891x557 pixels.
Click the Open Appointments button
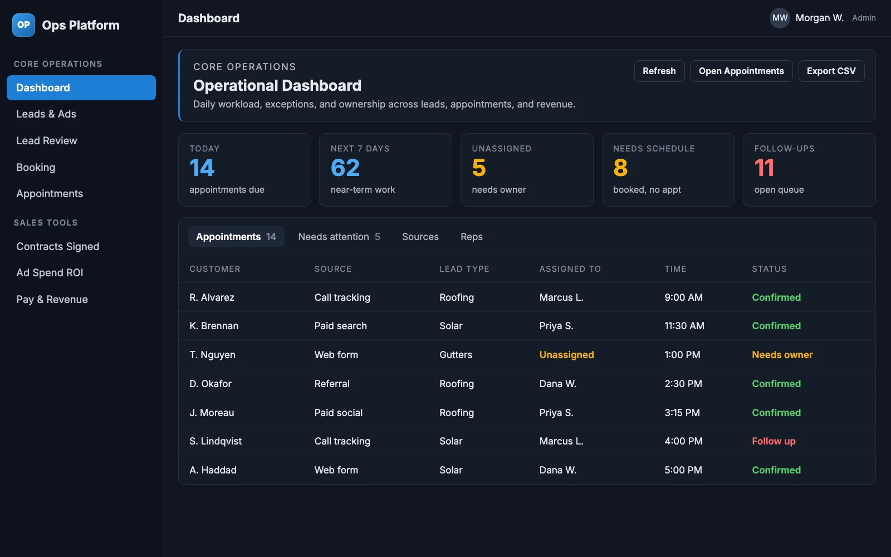(741, 71)
